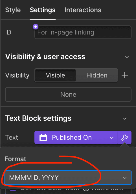Click the Text Block settings heading

point(38,118)
